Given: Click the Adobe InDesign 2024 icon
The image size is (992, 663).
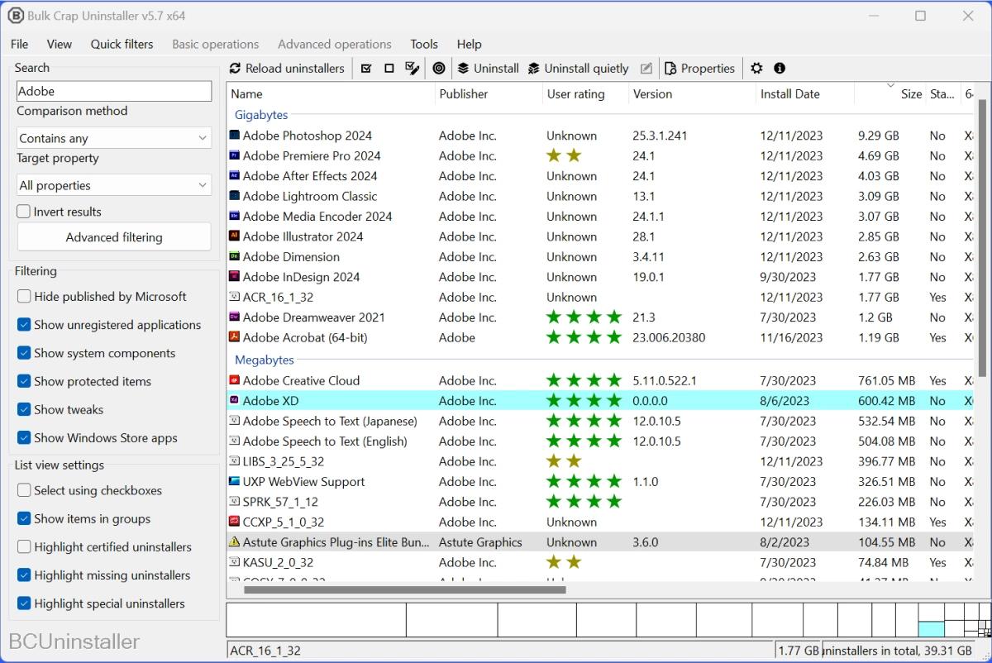Looking at the screenshot, I should (x=235, y=277).
